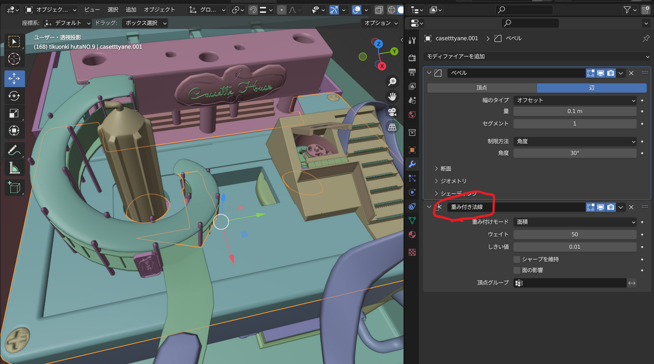Toggle viewport display of the 重み付き法線 modifier
Image resolution: width=654 pixels, height=364 pixels.
(x=601, y=207)
